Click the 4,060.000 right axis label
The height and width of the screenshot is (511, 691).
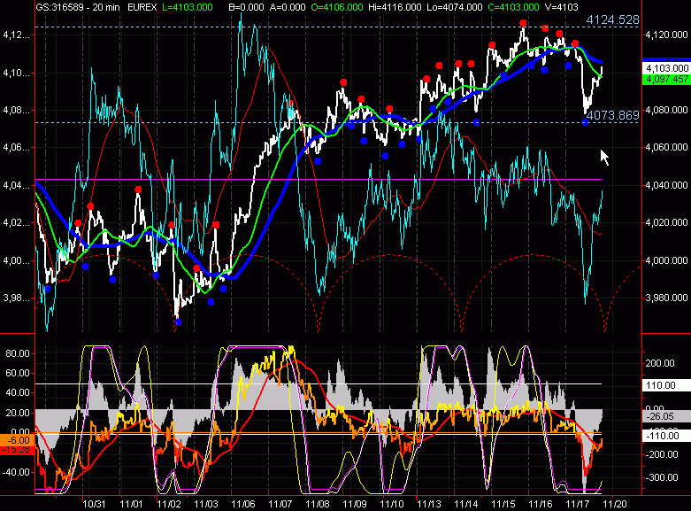click(x=666, y=147)
